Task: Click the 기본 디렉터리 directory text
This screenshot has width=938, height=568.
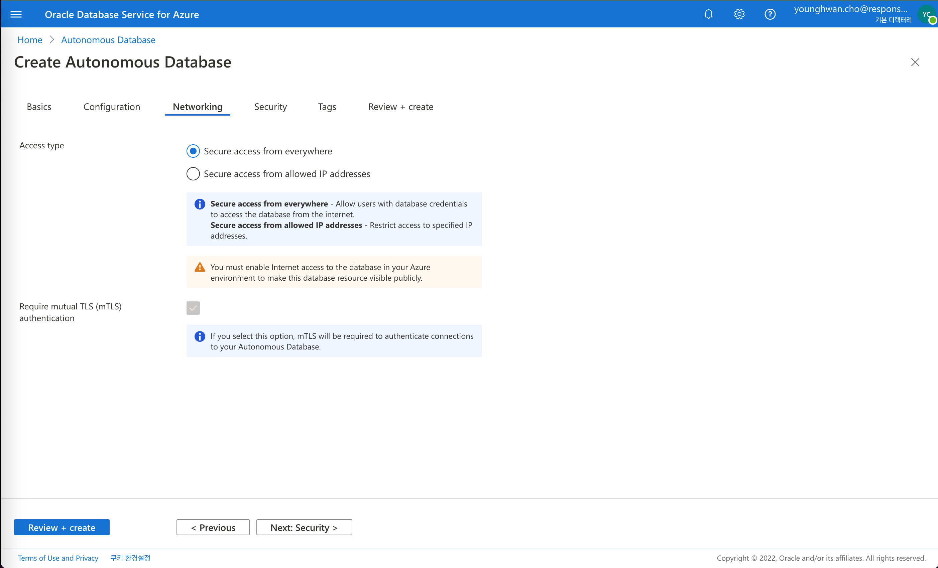Action: [893, 20]
